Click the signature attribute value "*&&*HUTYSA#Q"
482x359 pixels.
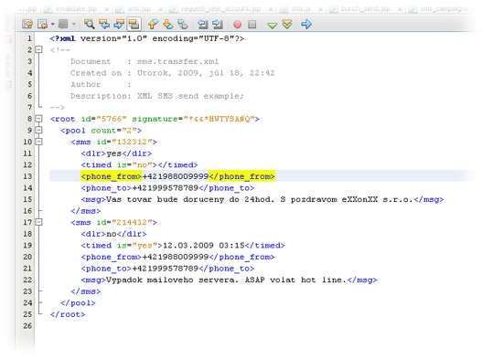[x=219, y=119]
